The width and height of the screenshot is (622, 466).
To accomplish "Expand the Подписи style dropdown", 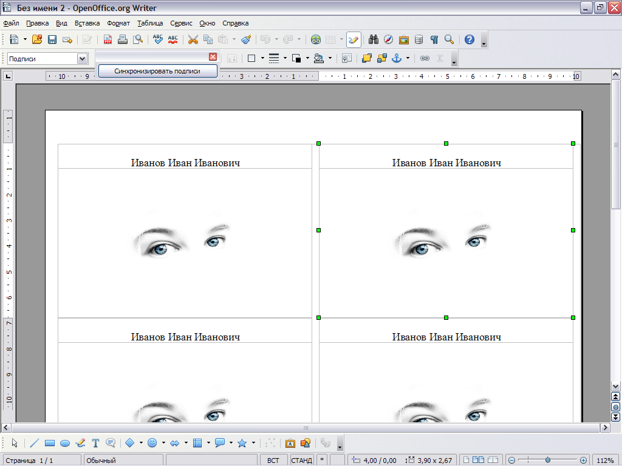I will pos(82,59).
